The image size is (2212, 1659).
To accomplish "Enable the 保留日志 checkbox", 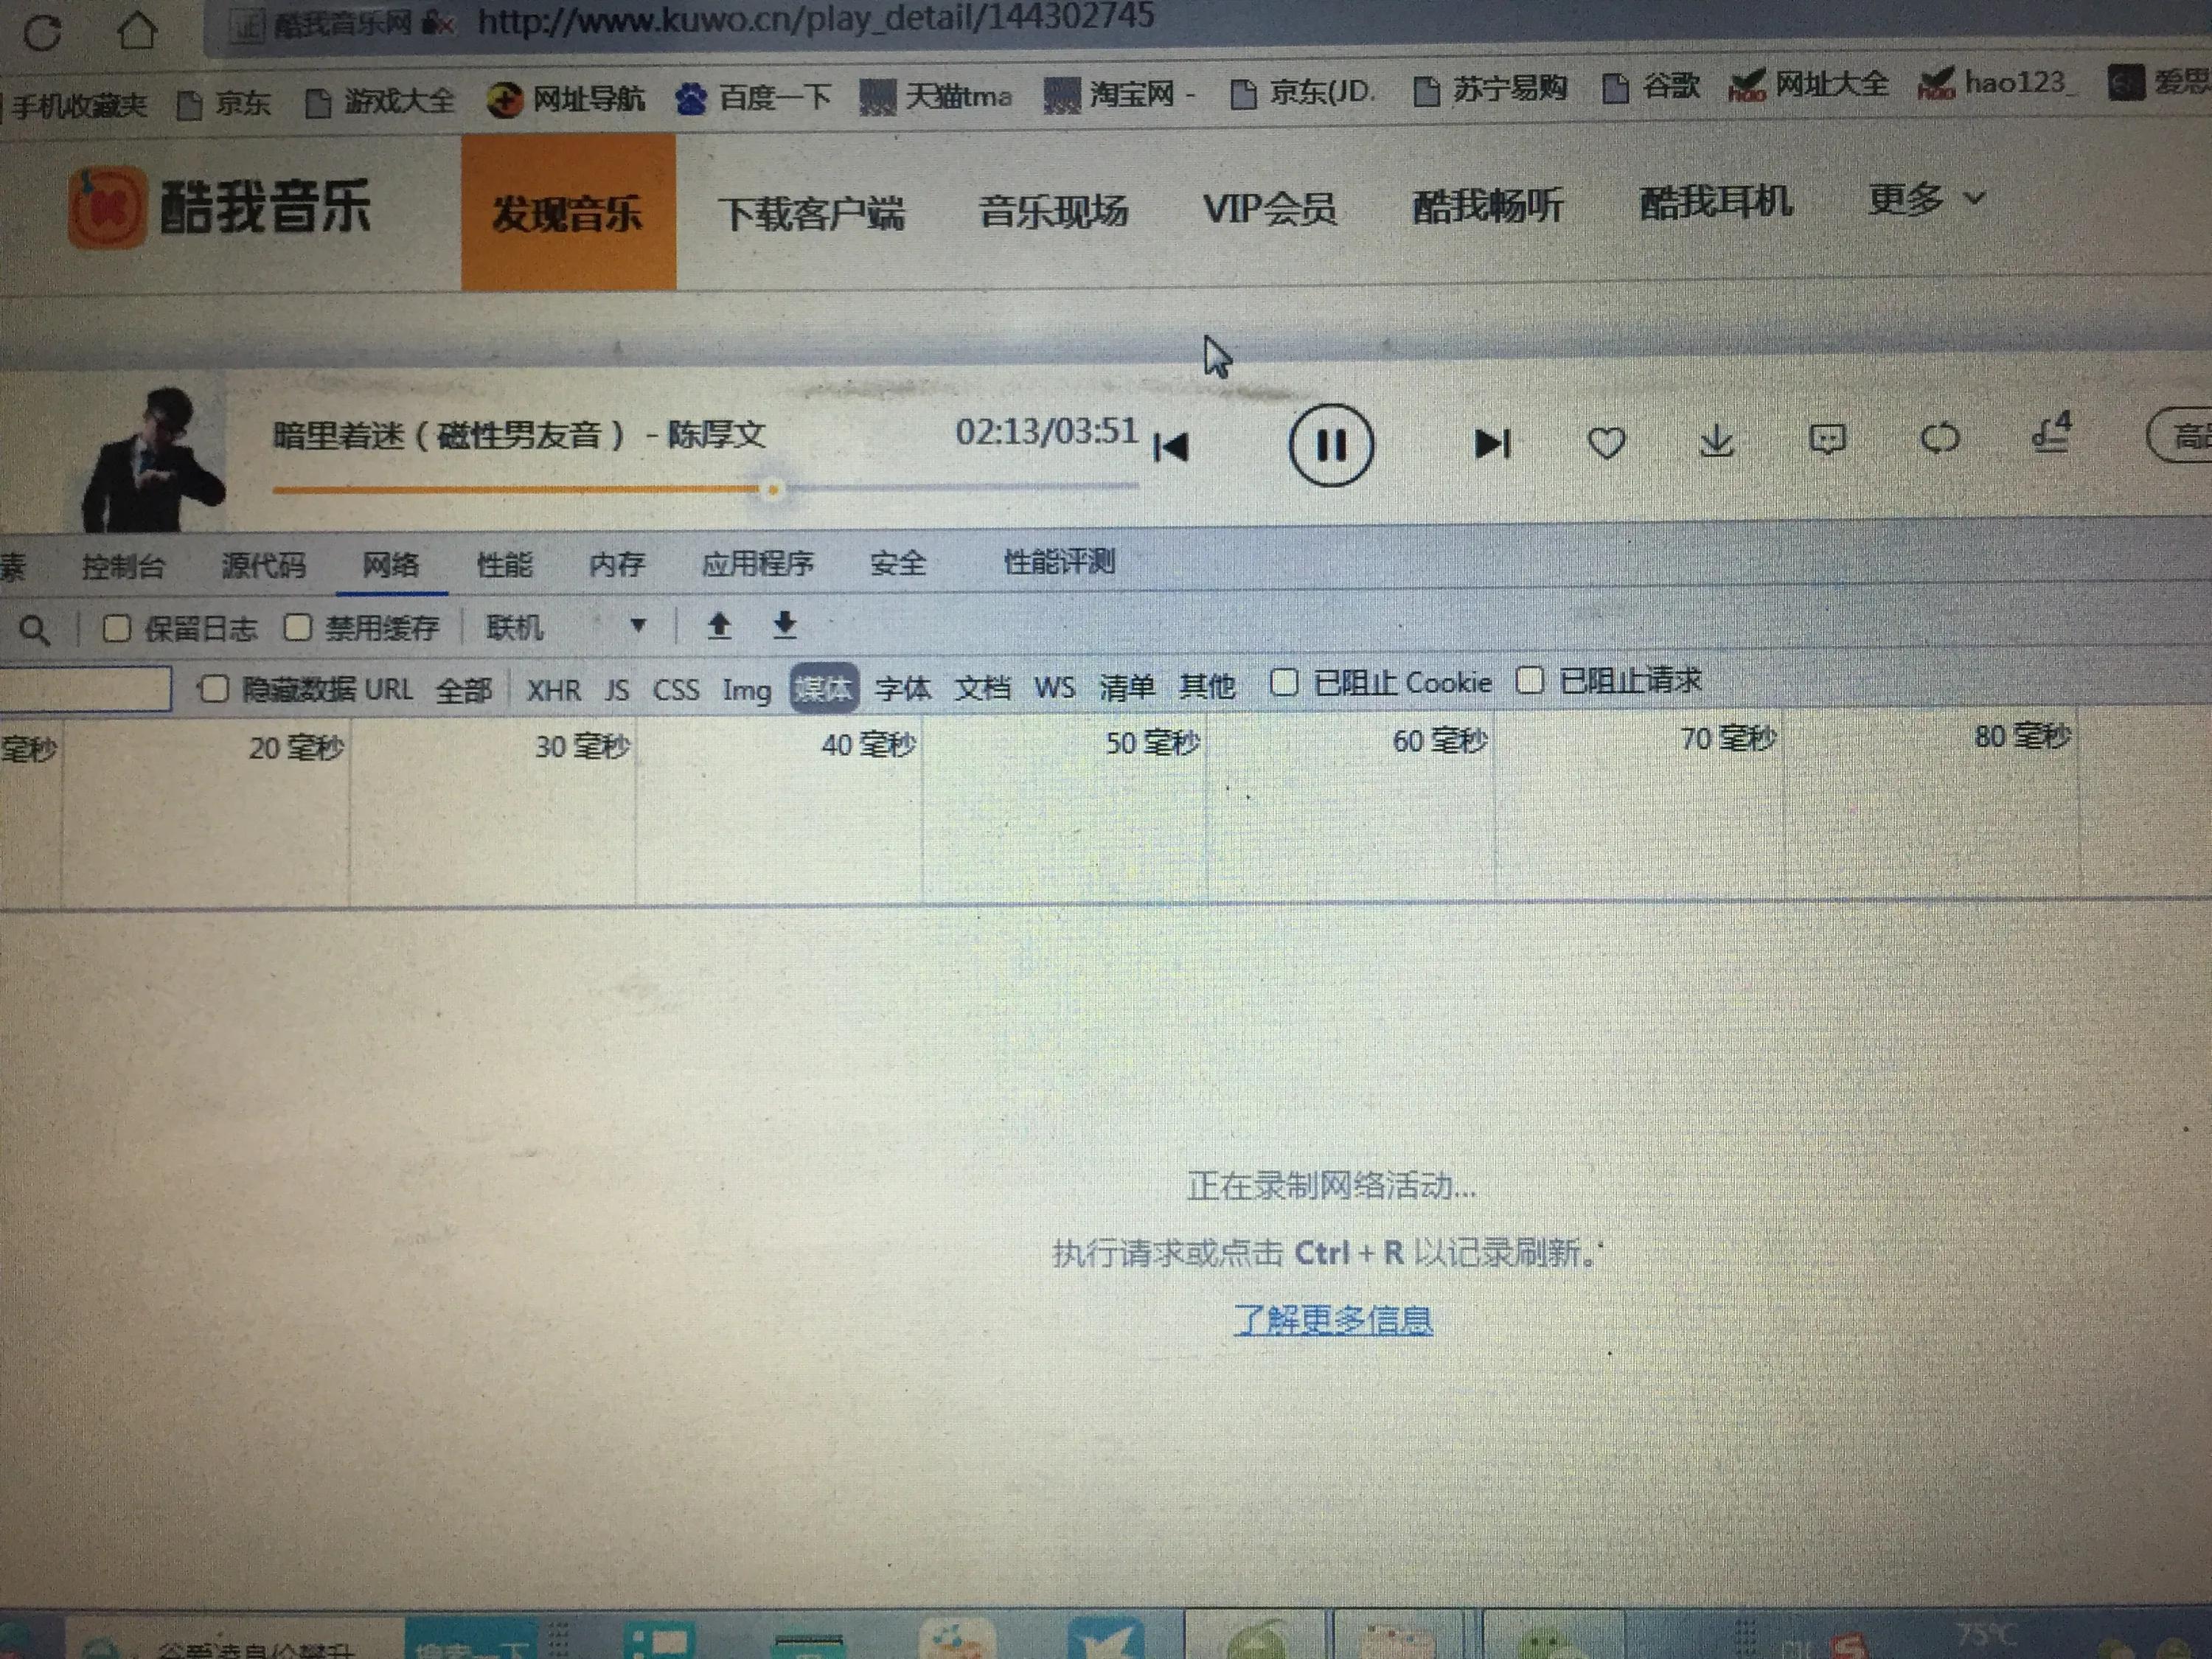I will click(x=119, y=628).
